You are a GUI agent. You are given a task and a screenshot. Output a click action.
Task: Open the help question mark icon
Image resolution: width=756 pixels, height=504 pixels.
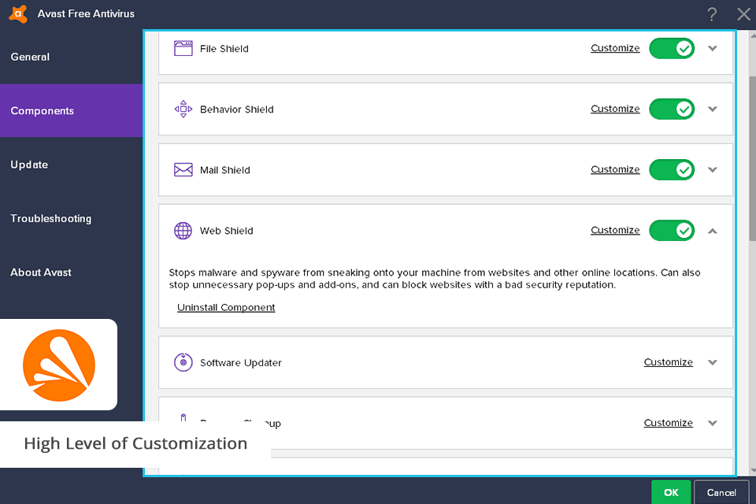712,14
